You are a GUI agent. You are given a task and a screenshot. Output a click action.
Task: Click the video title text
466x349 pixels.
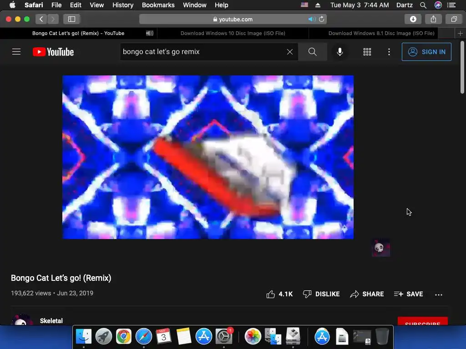click(61, 278)
